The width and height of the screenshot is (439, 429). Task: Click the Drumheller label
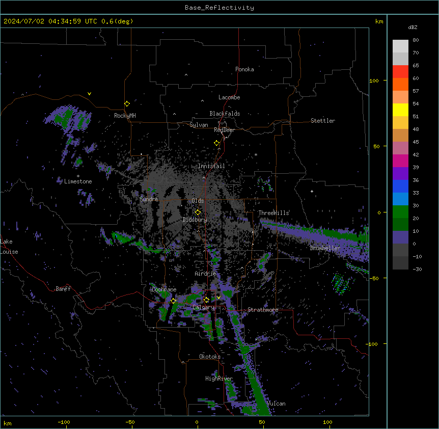325,248
